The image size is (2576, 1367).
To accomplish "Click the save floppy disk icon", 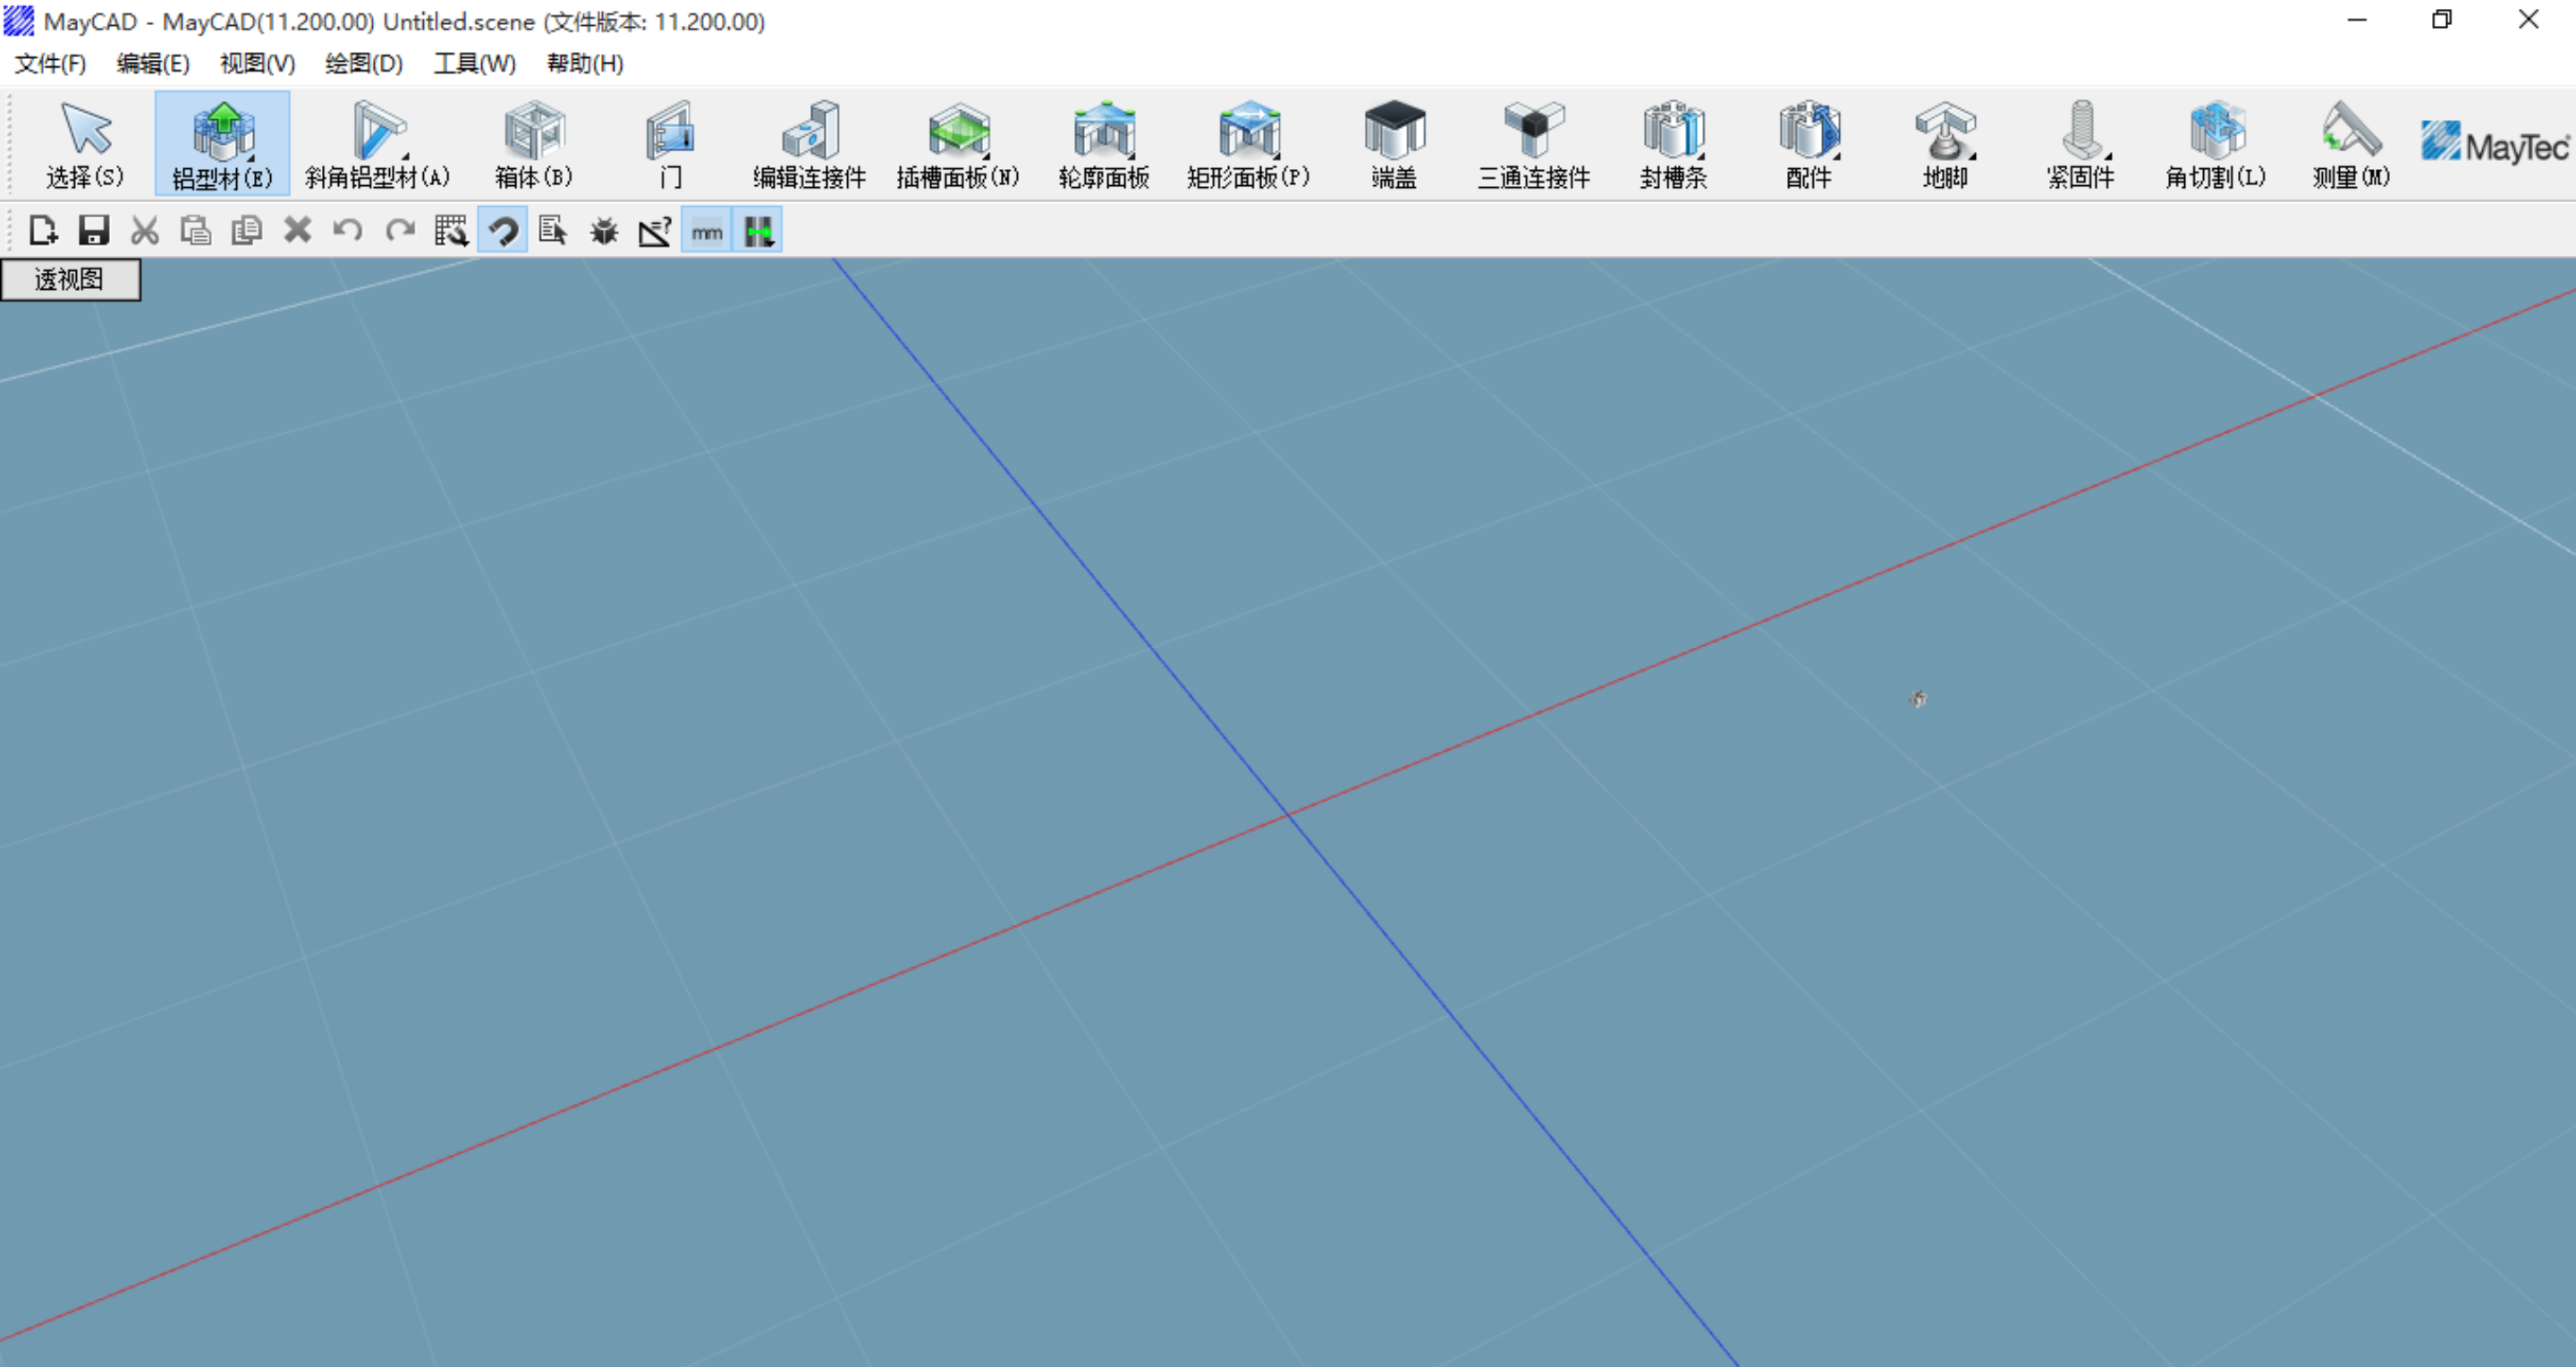I will pos(94,231).
